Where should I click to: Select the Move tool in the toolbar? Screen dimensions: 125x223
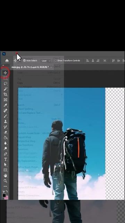point(5,73)
